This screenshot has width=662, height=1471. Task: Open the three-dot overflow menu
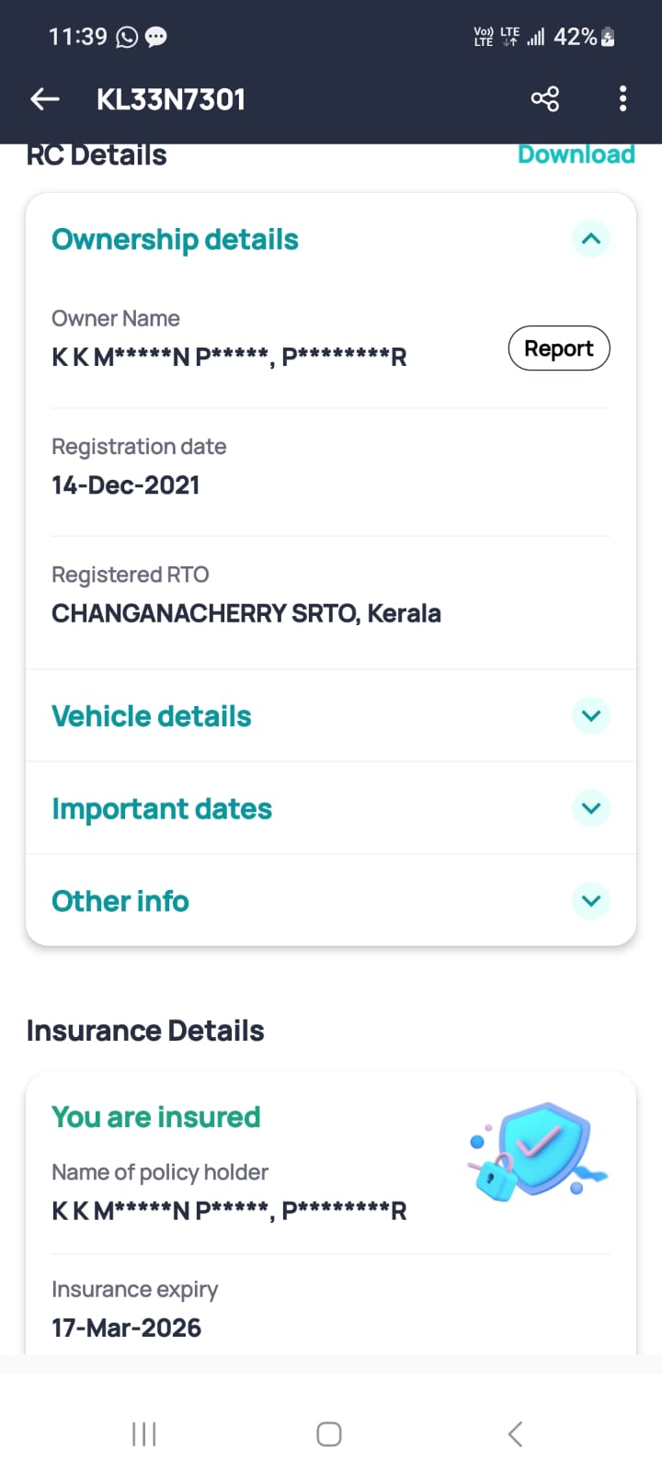pos(622,99)
